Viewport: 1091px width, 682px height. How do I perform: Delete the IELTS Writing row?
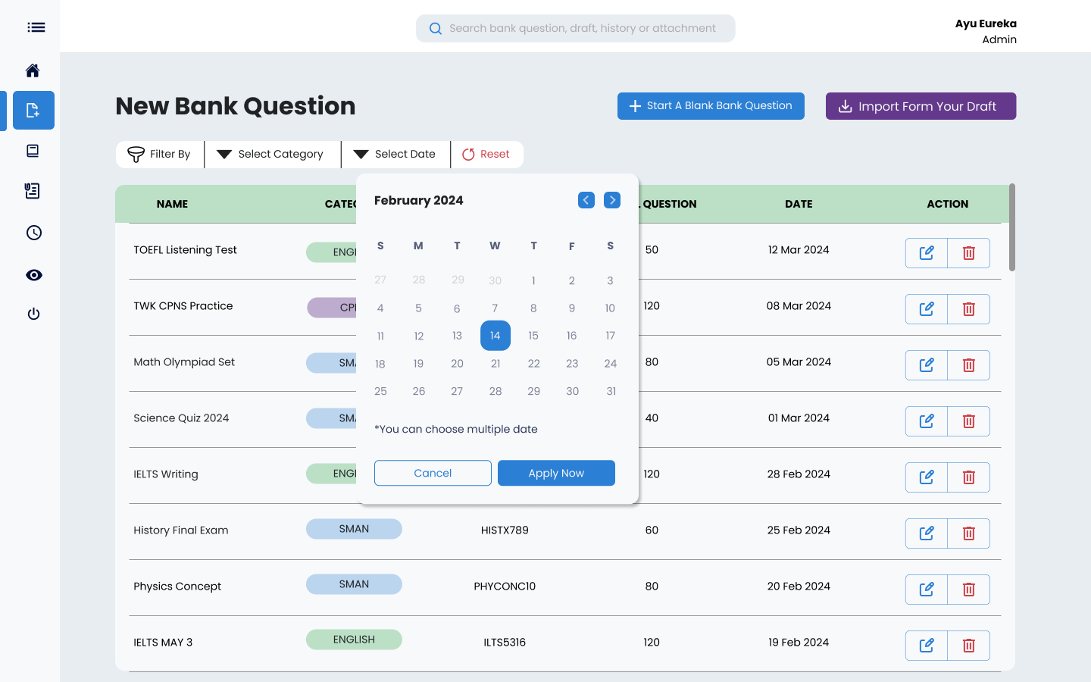(x=969, y=477)
